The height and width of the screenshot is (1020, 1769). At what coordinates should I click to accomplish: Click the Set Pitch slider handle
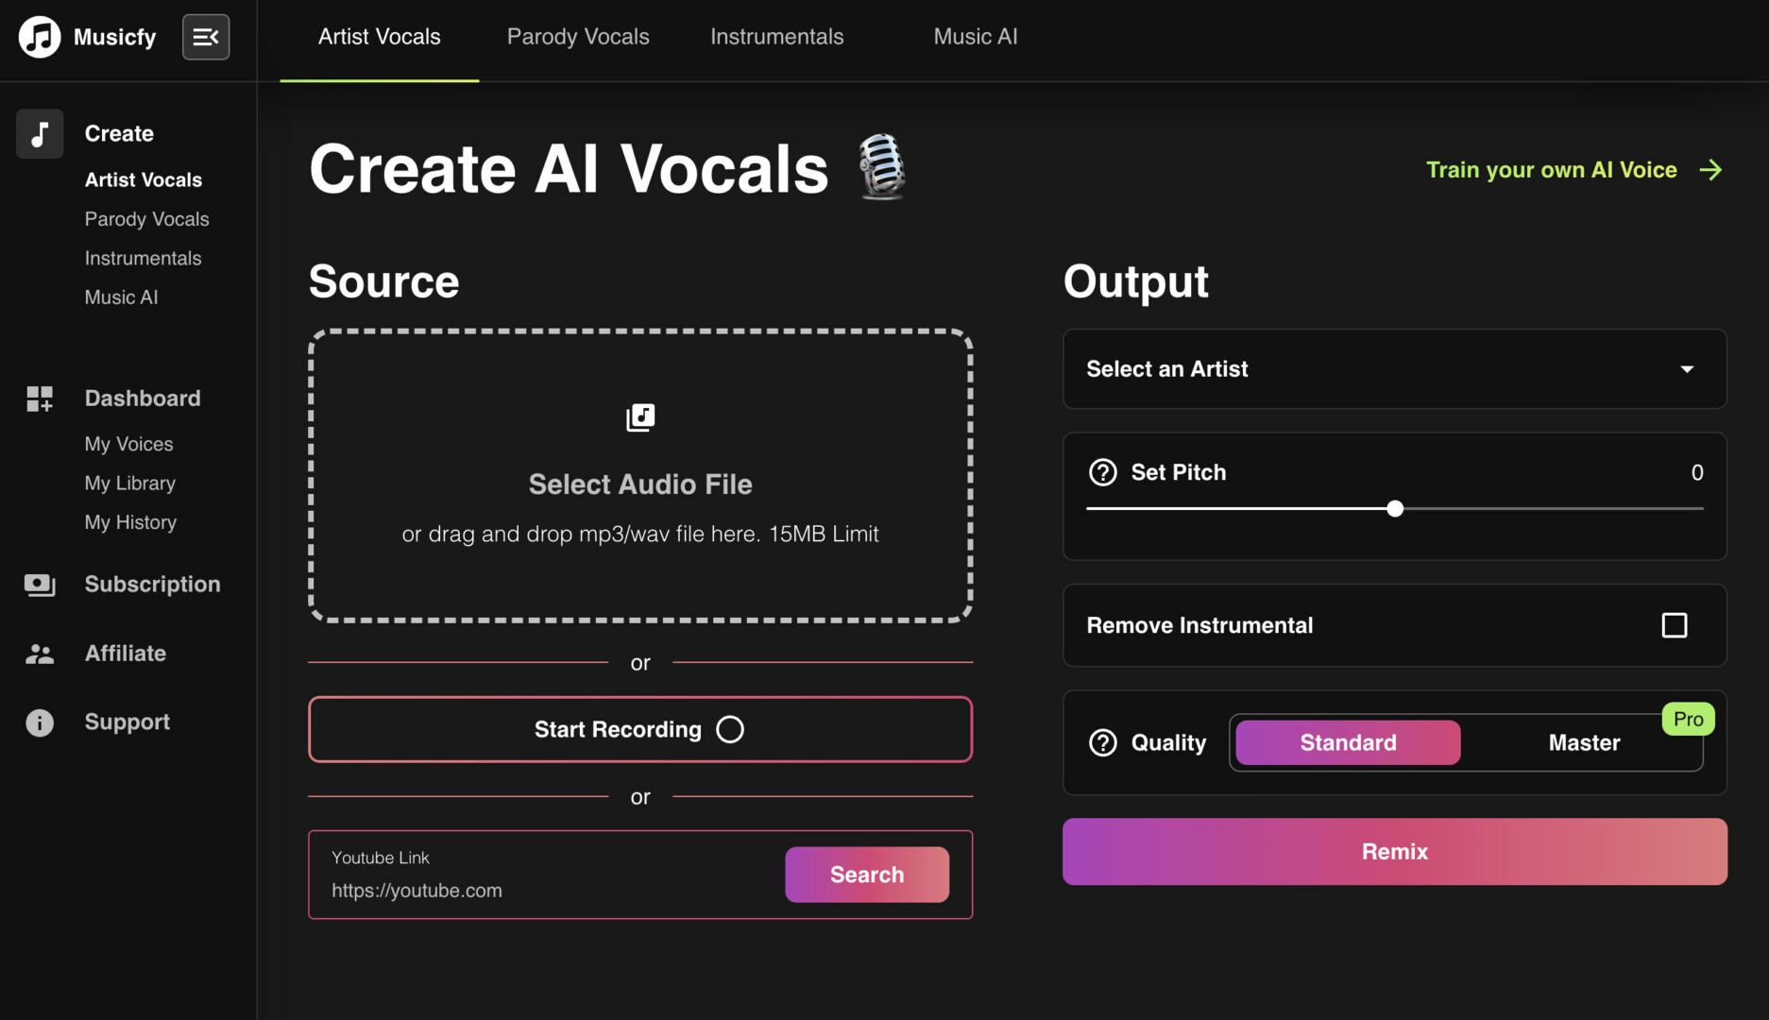click(1394, 509)
